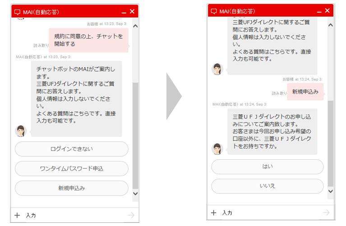Click the plus attachment icon in left chat window
Image resolution: width=346 pixels, height=226 pixels.
17,215
